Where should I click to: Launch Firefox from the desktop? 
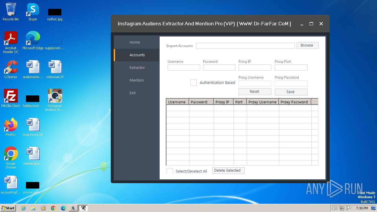point(11,127)
